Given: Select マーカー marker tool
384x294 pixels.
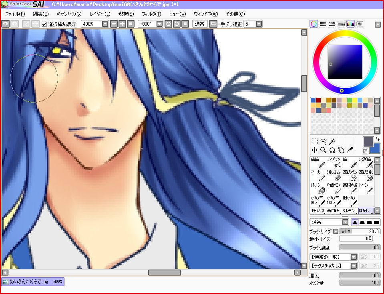Looking at the screenshot, I should [x=318, y=176].
